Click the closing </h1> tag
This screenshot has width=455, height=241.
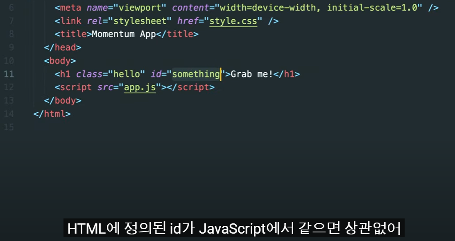[x=286, y=74]
